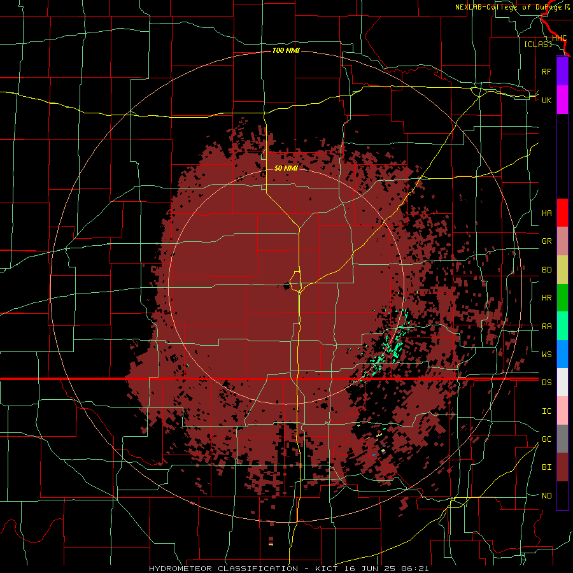Image resolution: width=573 pixels, height=573 pixels.
Task: Click the IC light pink legend swatch
Action: coord(562,411)
